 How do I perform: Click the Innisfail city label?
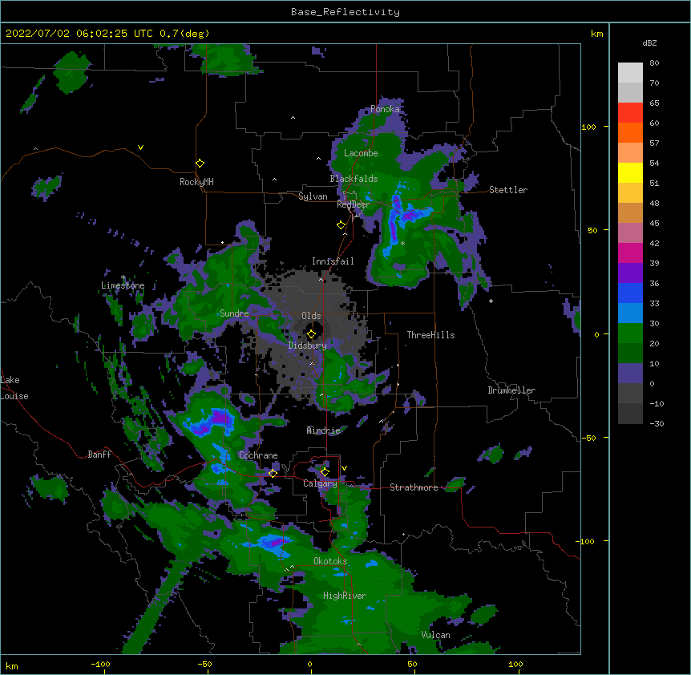point(333,261)
